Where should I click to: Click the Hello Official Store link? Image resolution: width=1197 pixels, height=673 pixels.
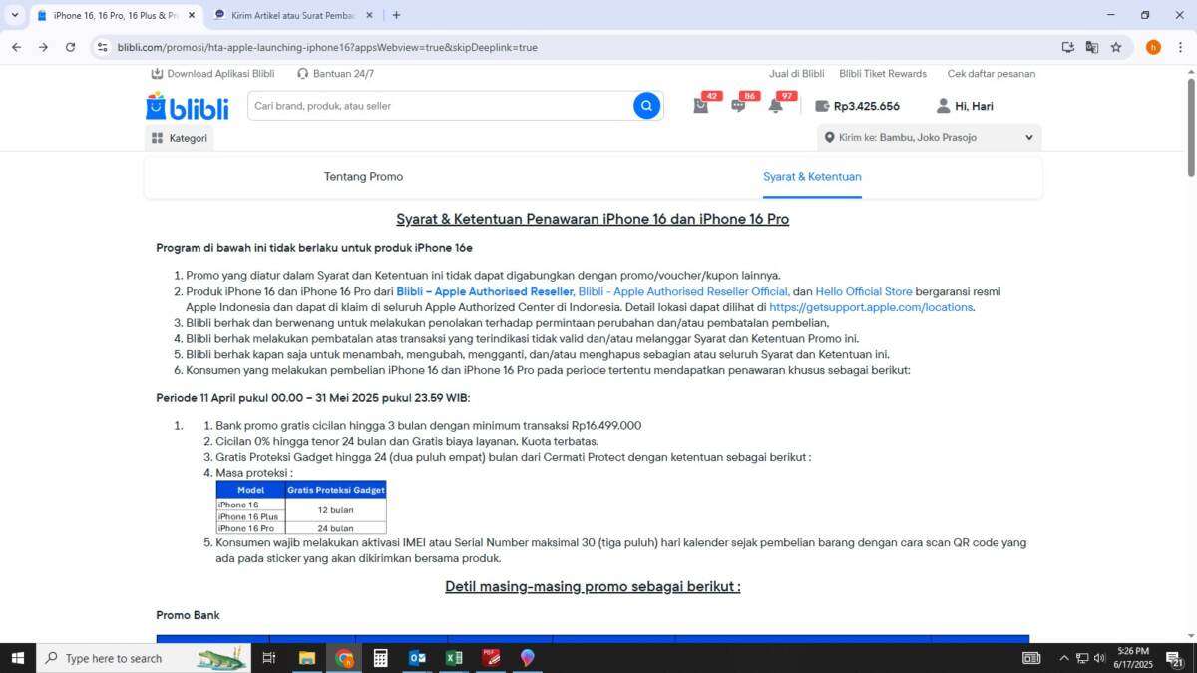(x=864, y=291)
